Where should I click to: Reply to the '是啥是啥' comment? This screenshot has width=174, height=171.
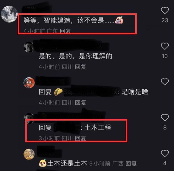[x=81, y=103]
